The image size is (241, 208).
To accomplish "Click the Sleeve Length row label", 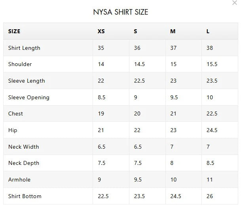I will pos(27,81).
